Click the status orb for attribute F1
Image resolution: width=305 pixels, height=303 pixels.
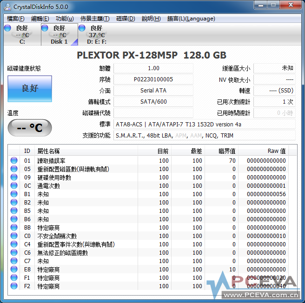pyautogui.click(x=14, y=277)
